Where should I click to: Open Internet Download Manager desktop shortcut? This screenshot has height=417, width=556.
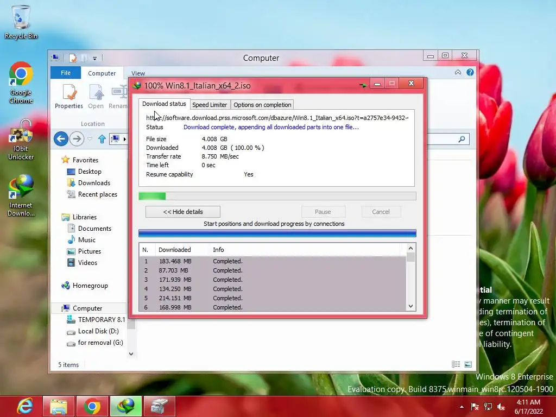point(21,195)
